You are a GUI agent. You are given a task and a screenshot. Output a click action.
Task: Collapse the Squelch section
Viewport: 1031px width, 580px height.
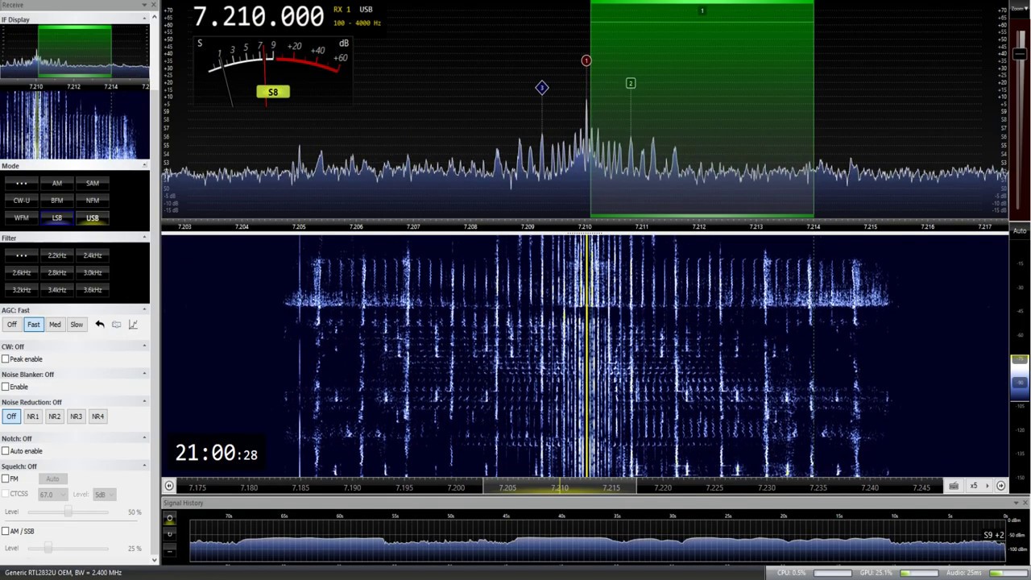coord(145,466)
